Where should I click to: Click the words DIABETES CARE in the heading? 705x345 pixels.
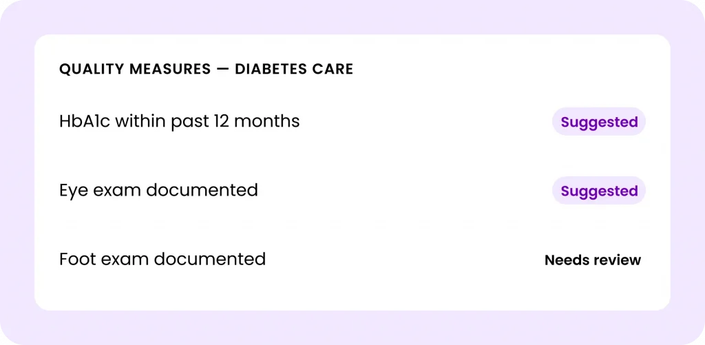click(x=294, y=69)
